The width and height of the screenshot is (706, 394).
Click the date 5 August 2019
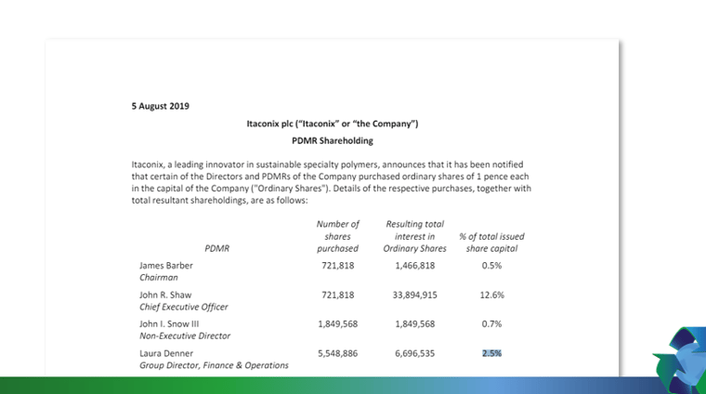[161, 106]
